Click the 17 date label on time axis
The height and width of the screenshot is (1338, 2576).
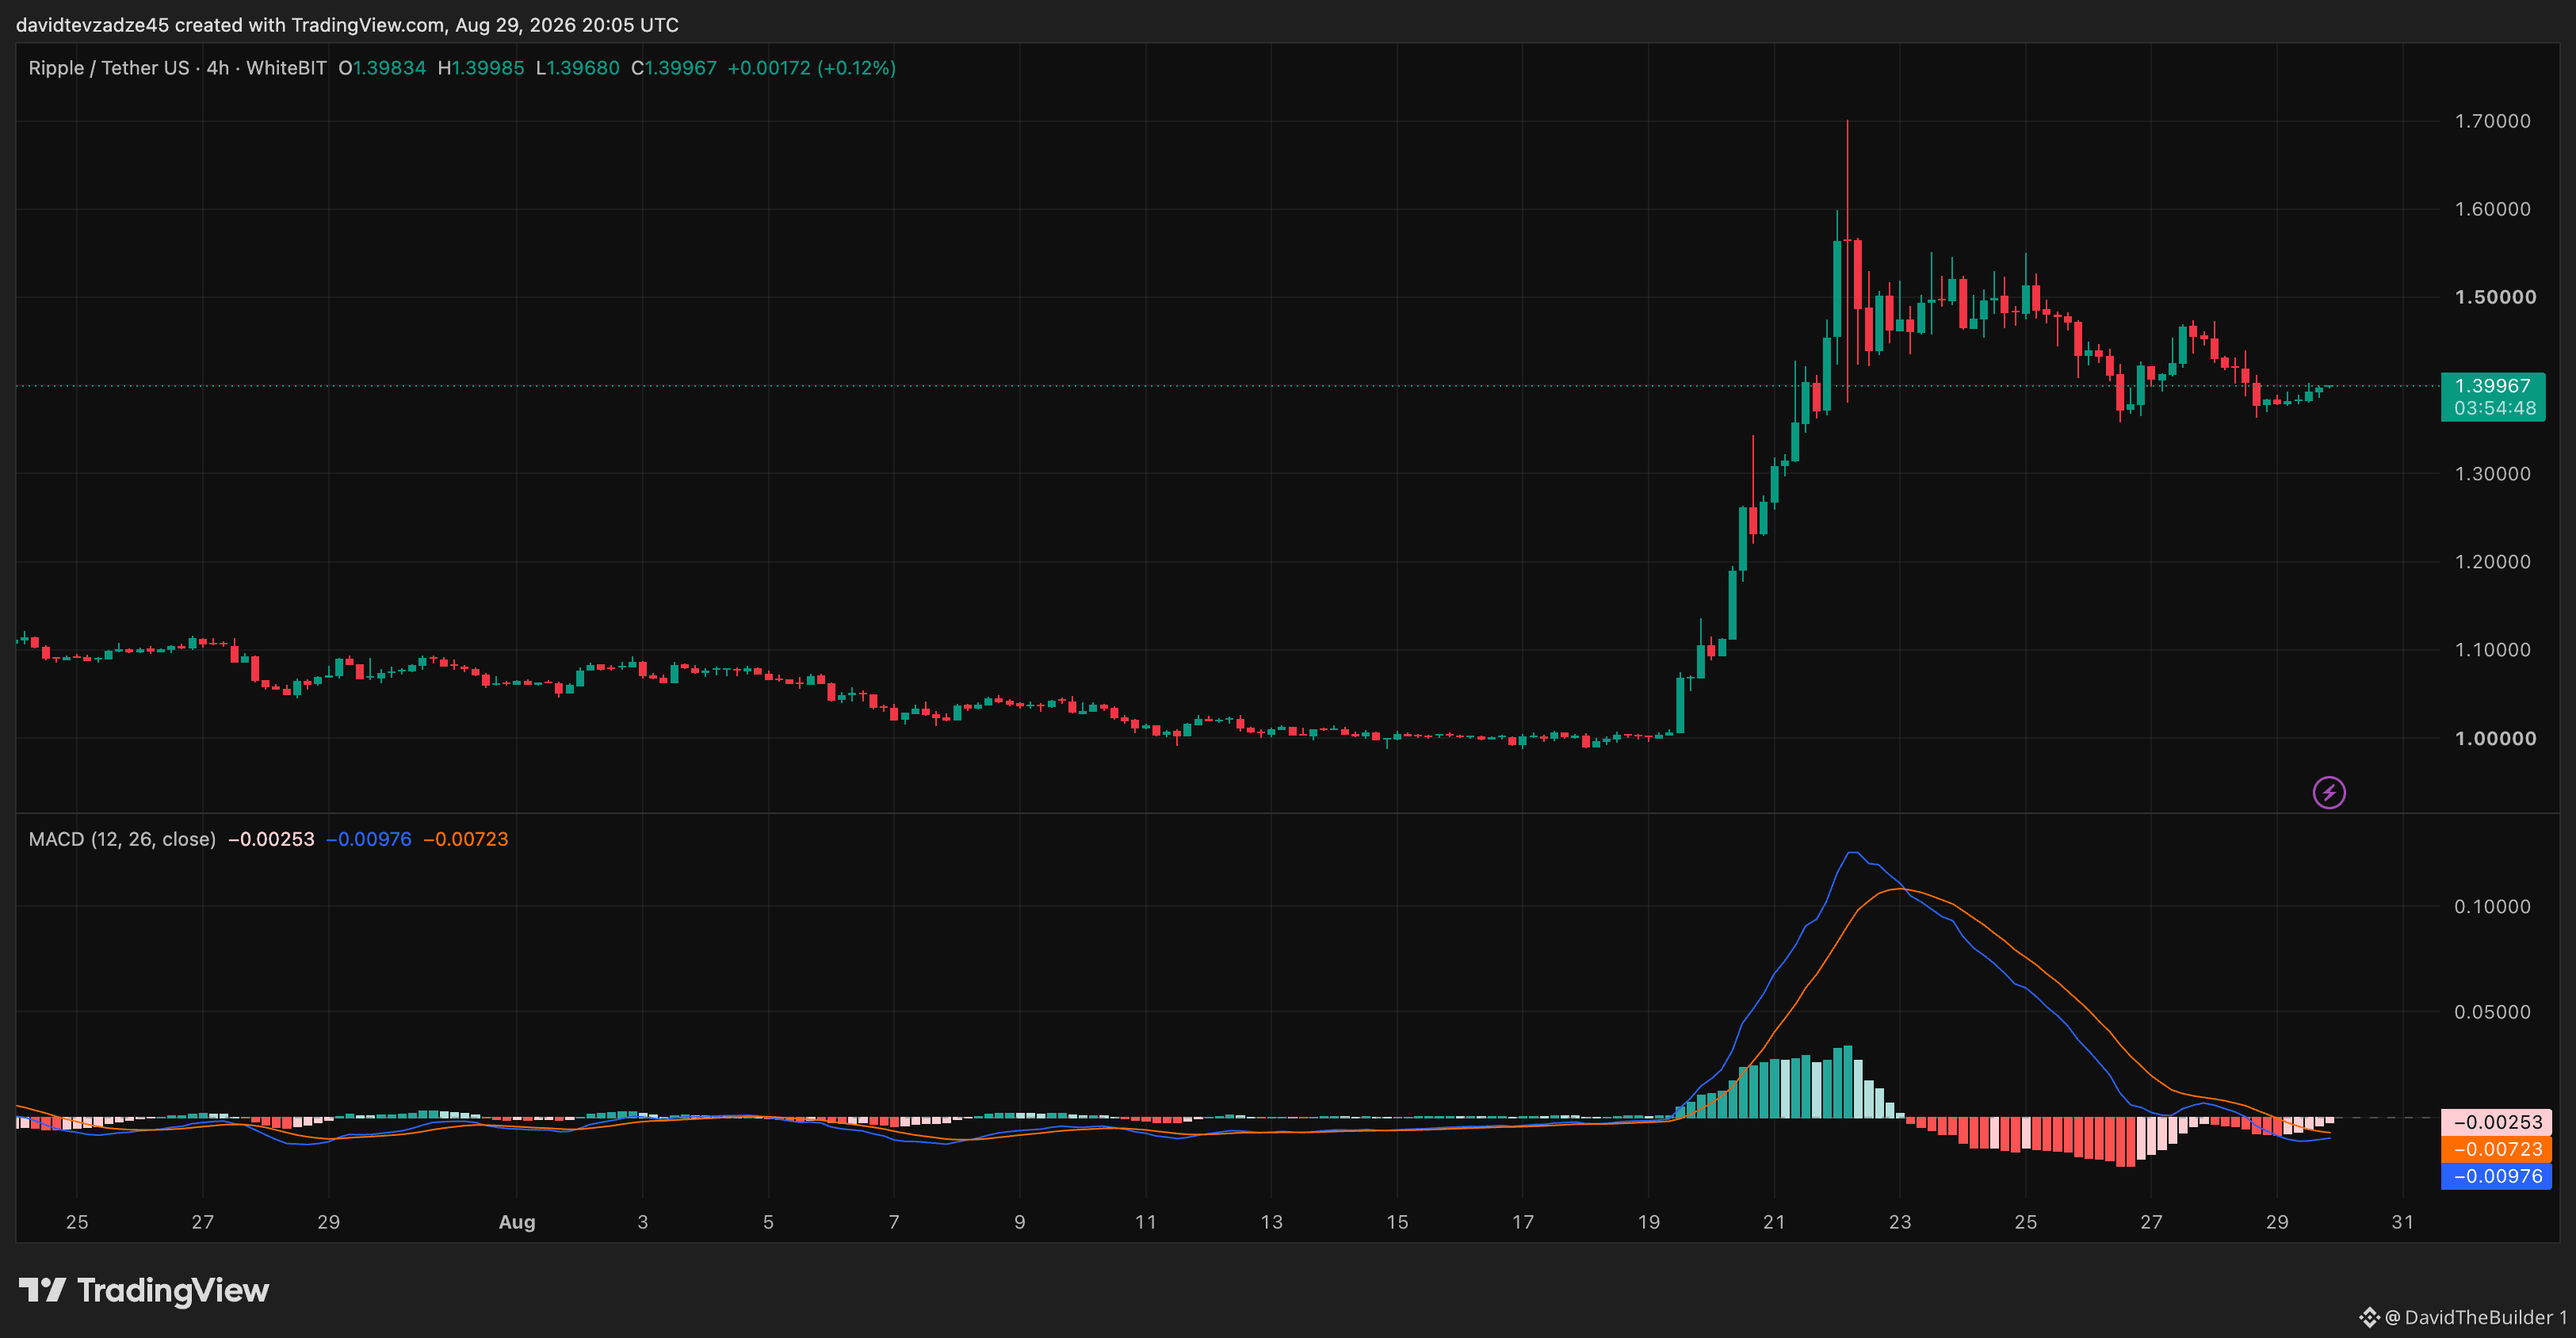pyautogui.click(x=1523, y=1222)
